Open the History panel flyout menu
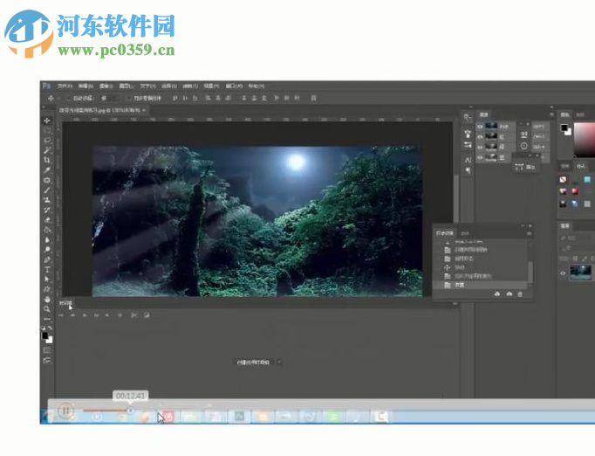This screenshot has height=456, width=595. (x=529, y=234)
